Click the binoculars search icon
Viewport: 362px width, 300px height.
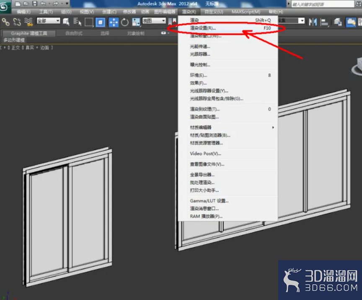tap(359, 4)
